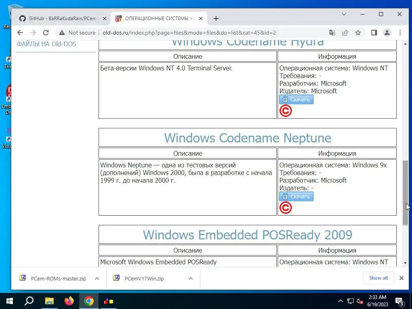Open the Windows Start menu
412x309 pixels.
coord(10,301)
